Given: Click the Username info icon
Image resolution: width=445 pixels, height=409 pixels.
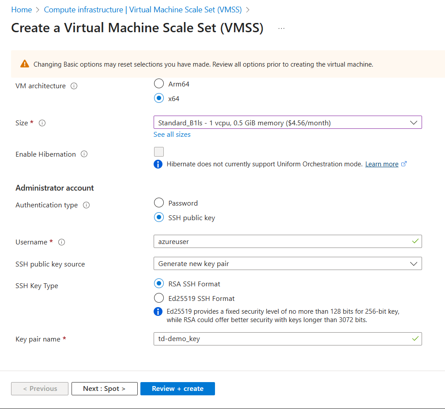Looking at the screenshot, I should [x=62, y=242].
